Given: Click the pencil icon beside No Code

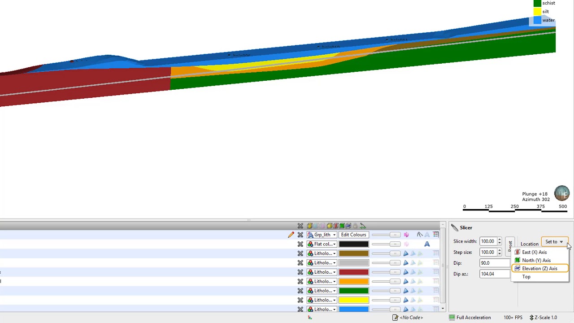Looking at the screenshot, I should [395, 318].
